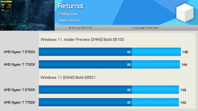
Task: Select the [1080p] Epic subtitle
Action: click(68, 14)
